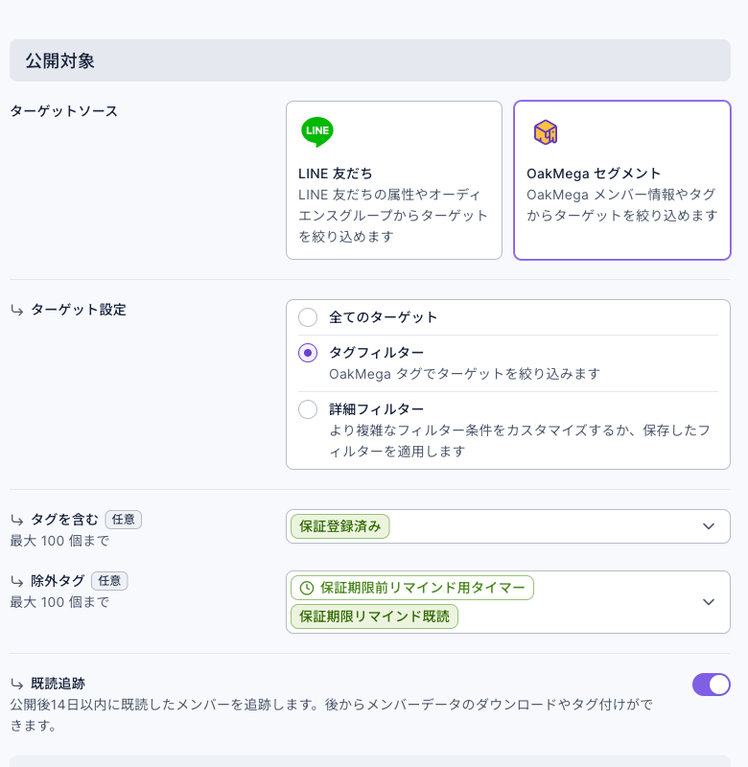Viewport: 748px width, 767px height.
Task: Click the arrow icon beside タグを含む
Action: click(17, 520)
